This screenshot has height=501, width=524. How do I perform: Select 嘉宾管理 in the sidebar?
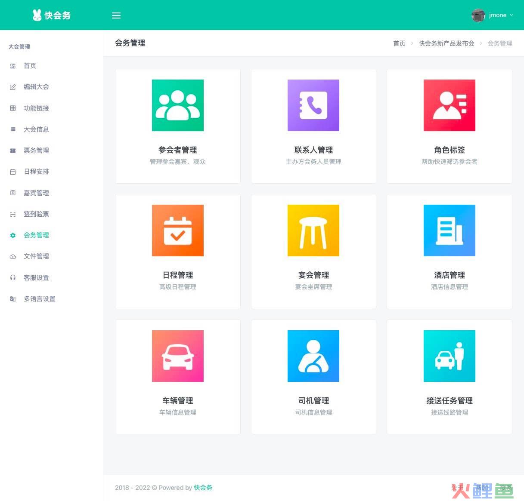(x=36, y=193)
